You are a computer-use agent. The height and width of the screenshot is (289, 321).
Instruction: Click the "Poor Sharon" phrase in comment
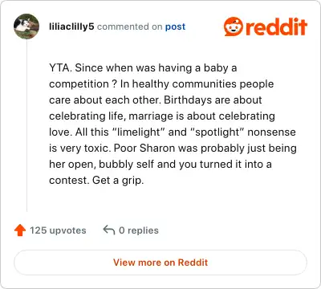click(144, 148)
